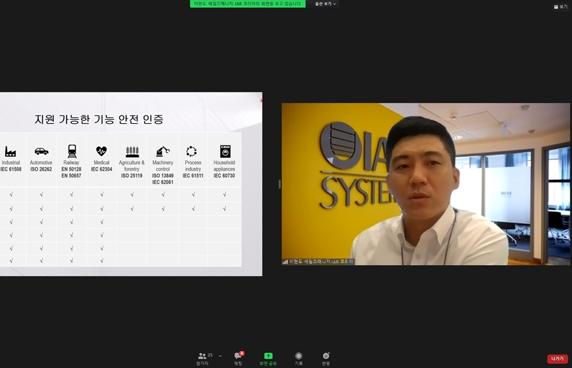The image size is (572, 368).
Task: Open the participants panel
Action: click(x=203, y=358)
